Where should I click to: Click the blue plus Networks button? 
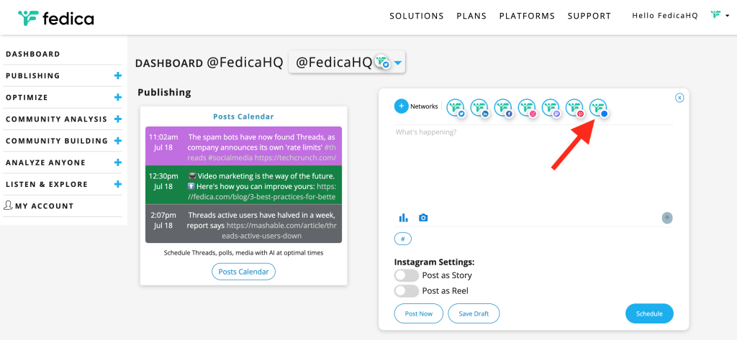click(402, 106)
